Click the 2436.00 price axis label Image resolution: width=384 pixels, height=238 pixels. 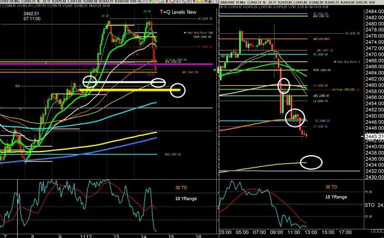click(374, 159)
